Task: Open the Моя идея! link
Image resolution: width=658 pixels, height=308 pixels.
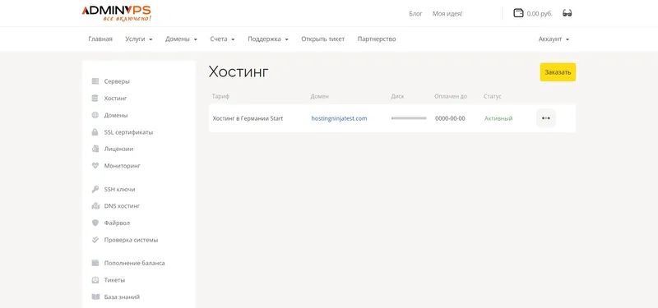Action: pyautogui.click(x=447, y=14)
